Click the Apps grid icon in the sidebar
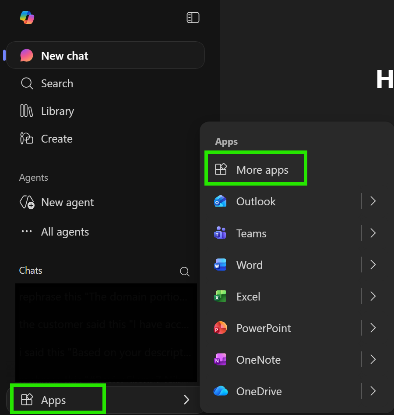 [x=27, y=400]
